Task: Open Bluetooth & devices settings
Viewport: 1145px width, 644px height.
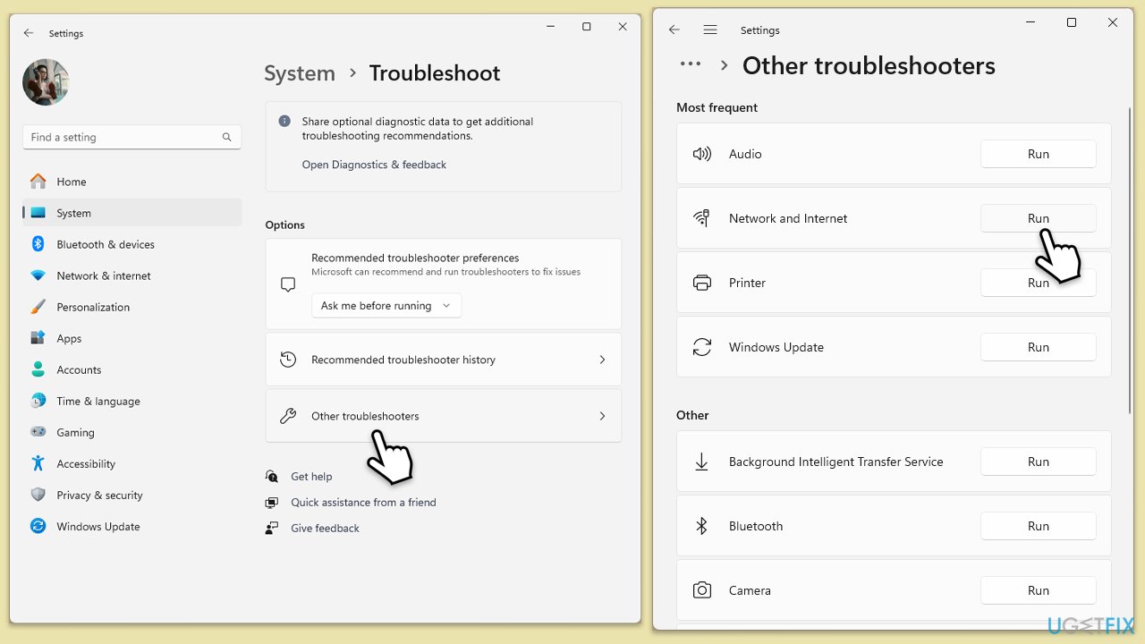Action: pos(105,244)
